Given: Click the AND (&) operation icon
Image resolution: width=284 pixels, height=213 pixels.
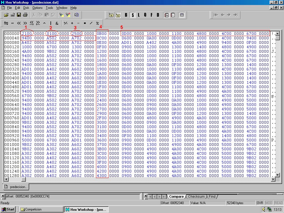Looking at the screenshot, I should [x=57, y=23].
